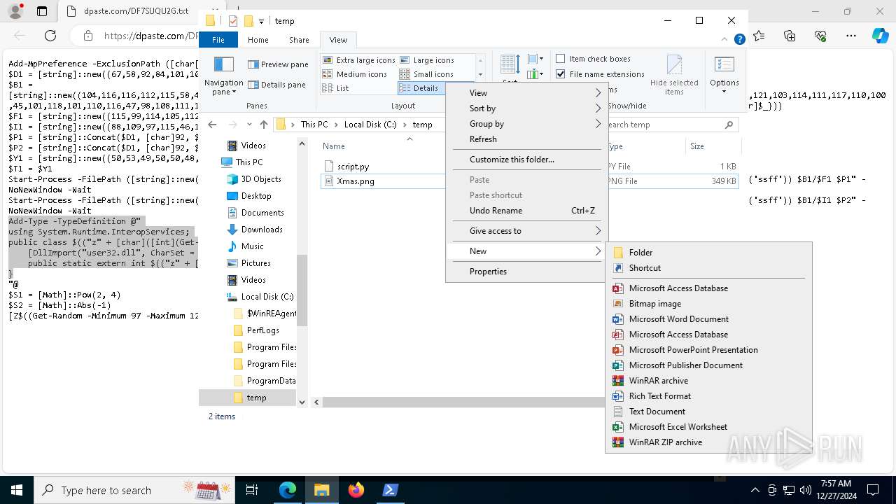Select Large icons layout
Screen dimensions: 896x504
[427, 60]
